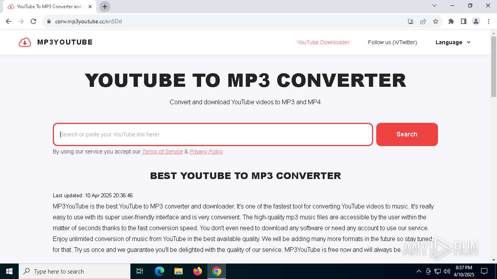Viewport: 497px width, 279px height.
Task: Go back with the browser back arrow
Action: [9, 21]
